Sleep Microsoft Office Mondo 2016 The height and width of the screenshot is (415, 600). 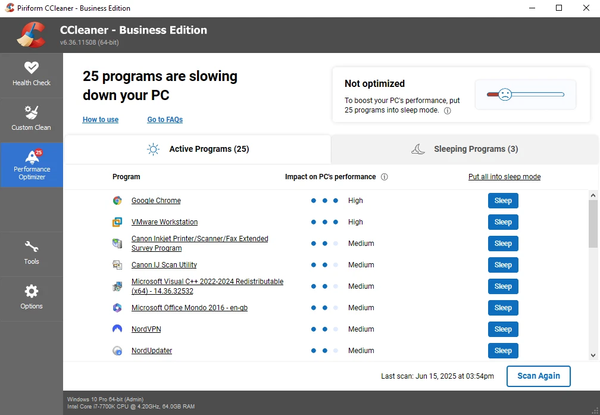(503, 308)
